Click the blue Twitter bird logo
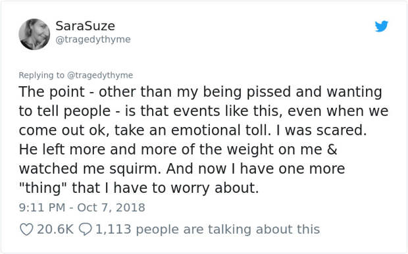 382,26
